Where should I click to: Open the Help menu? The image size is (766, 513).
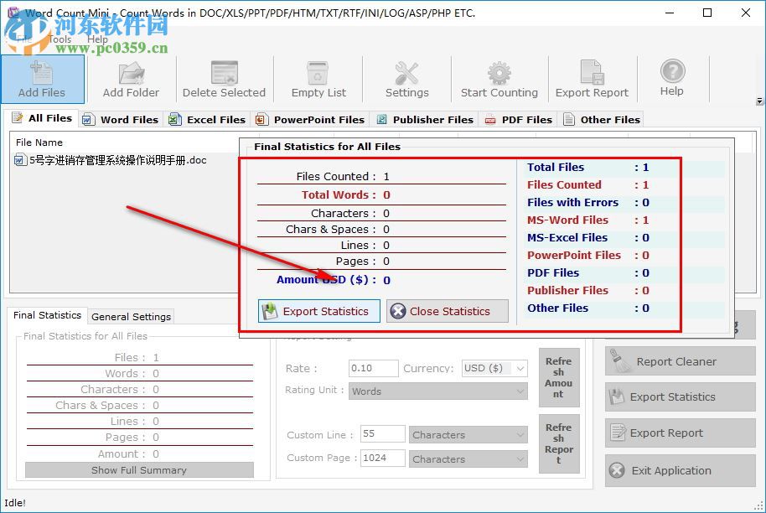coord(97,39)
